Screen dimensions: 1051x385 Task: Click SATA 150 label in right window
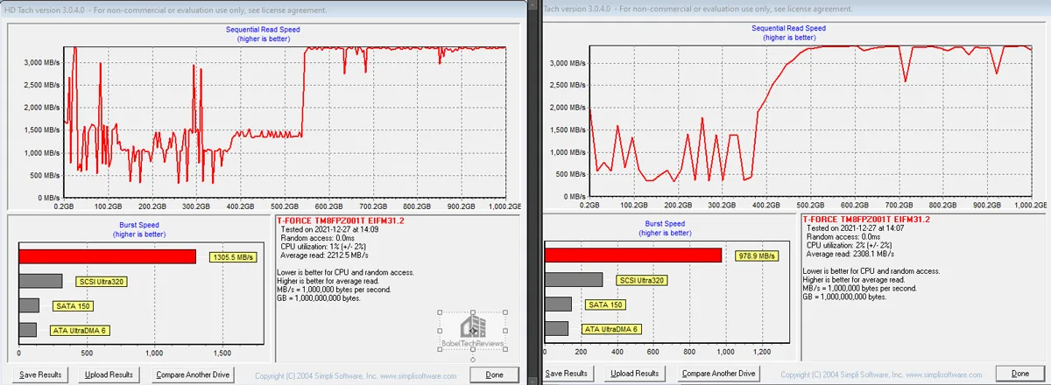pos(604,304)
